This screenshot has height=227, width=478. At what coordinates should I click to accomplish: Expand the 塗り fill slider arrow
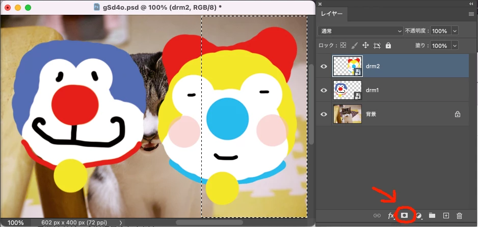tap(455, 46)
